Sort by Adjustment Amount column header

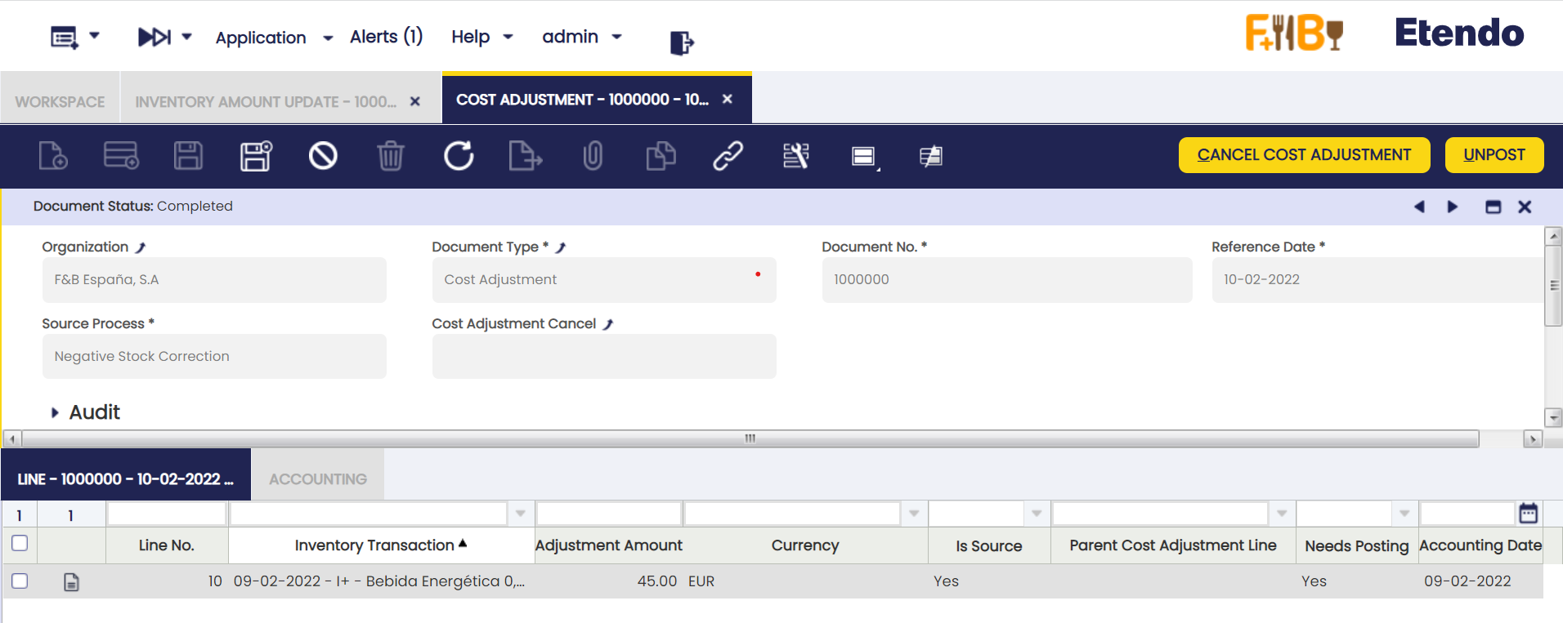609,545
